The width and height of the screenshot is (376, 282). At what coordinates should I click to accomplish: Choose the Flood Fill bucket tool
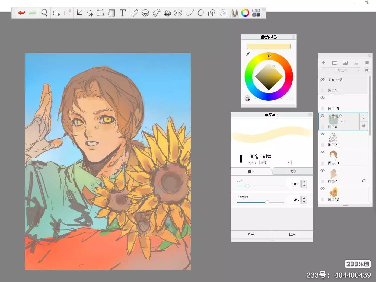coord(111,13)
